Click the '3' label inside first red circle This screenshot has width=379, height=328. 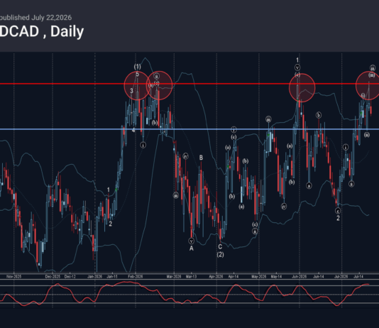pyautogui.click(x=131, y=91)
